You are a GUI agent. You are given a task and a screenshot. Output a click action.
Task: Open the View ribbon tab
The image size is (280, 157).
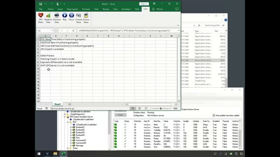[115, 9]
